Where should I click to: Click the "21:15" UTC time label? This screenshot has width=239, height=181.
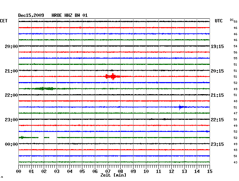(x=217, y=95)
